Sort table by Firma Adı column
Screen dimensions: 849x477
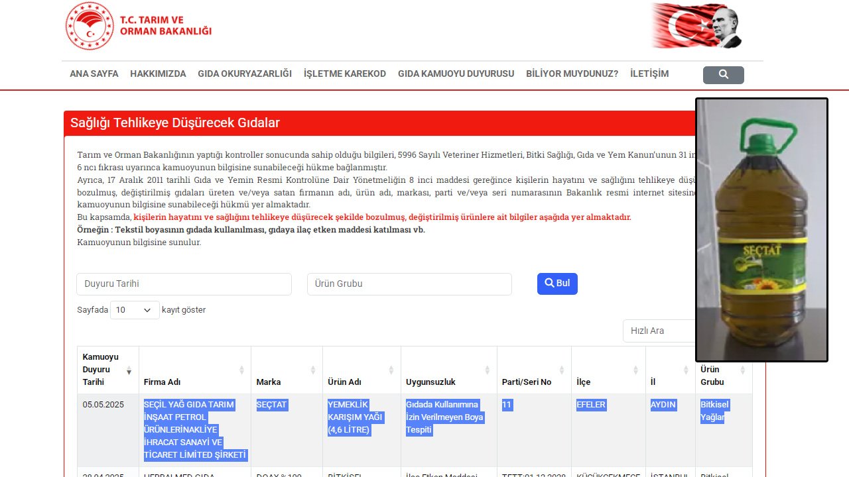(x=195, y=370)
